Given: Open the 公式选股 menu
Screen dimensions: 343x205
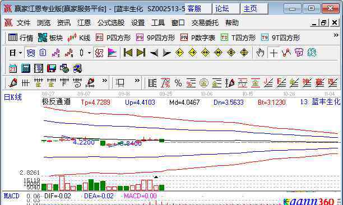Looking at the screenshot, I should [111, 23].
